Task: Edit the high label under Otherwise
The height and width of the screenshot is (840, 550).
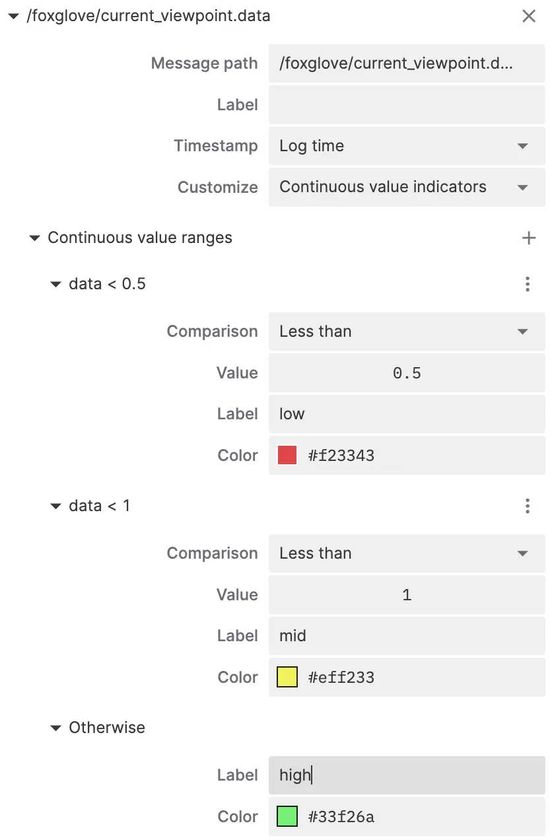Action: 406,775
